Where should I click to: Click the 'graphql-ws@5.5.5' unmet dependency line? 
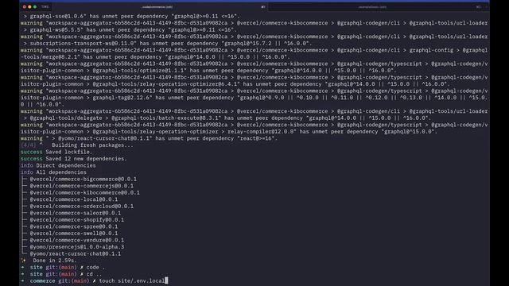point(130,30)
